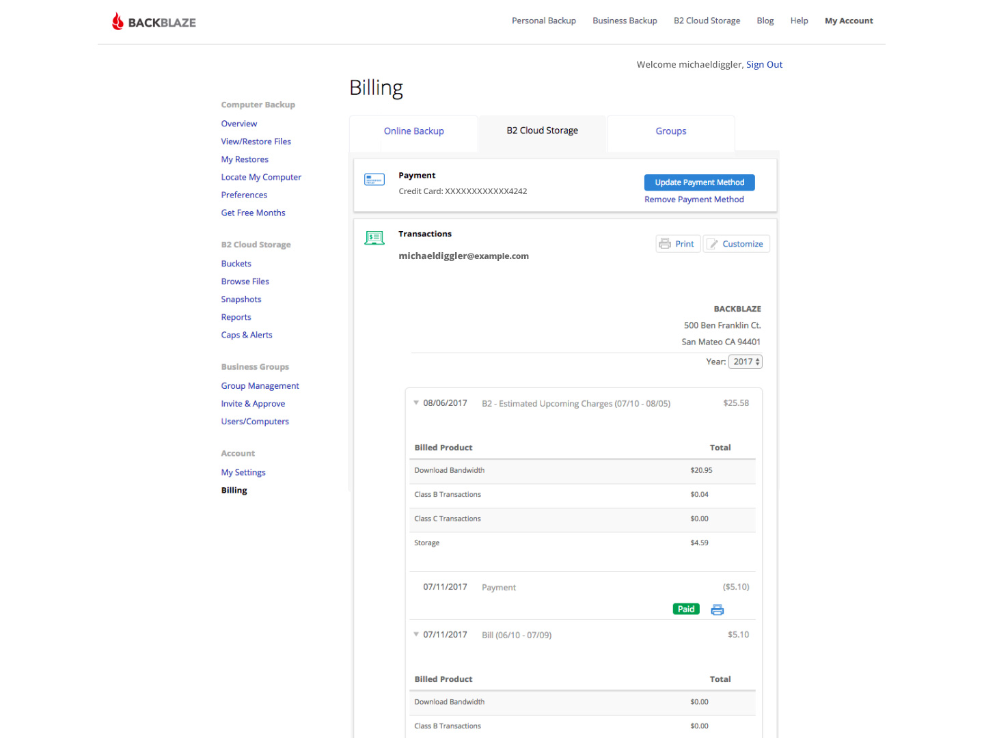The width and height of the screenshot is (984, 738).
Task: Open Preferences in sidebar
Action: pos(244,195)
